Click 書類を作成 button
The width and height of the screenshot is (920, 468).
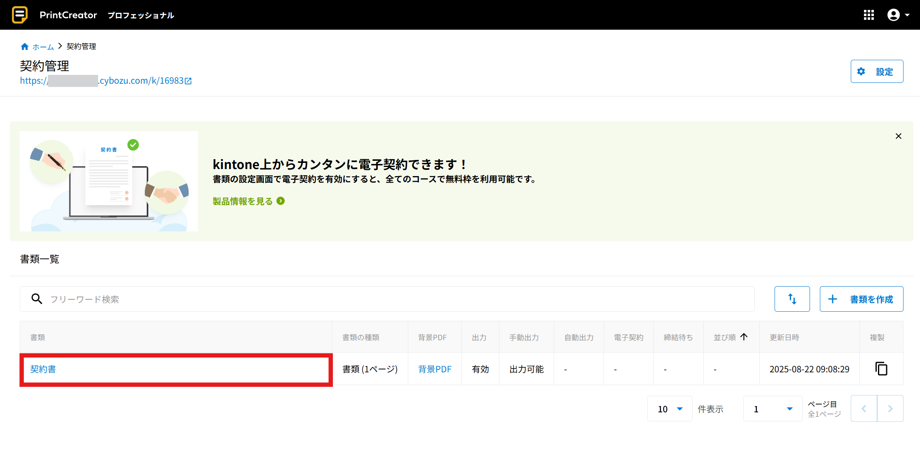click(x=861, y=299)
